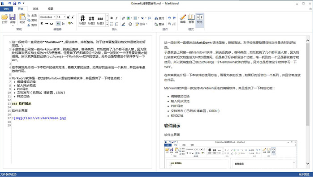Toggle the 预览 (Preview) mode button

(200, 19)
